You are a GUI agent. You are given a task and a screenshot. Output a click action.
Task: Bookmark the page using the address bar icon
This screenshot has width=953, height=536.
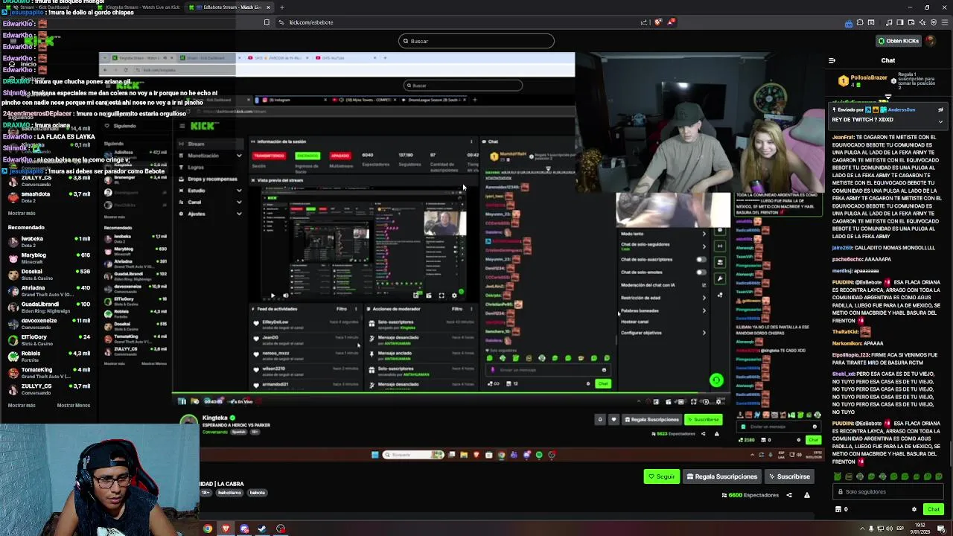coord(267,22)
